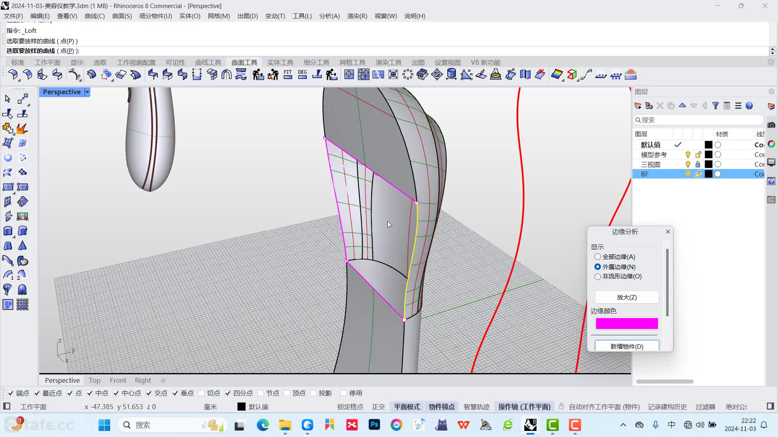This screenshot has width=778, height=437.
Task: Click the cylinder cage edit icon
Action: pos(451,74)
